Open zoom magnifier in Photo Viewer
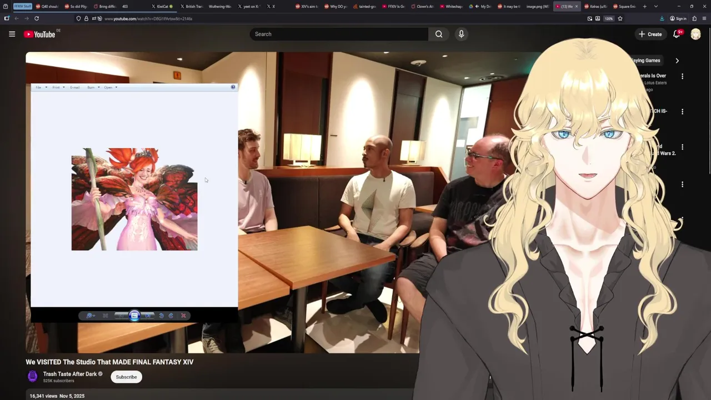 [x=89, y=316]
